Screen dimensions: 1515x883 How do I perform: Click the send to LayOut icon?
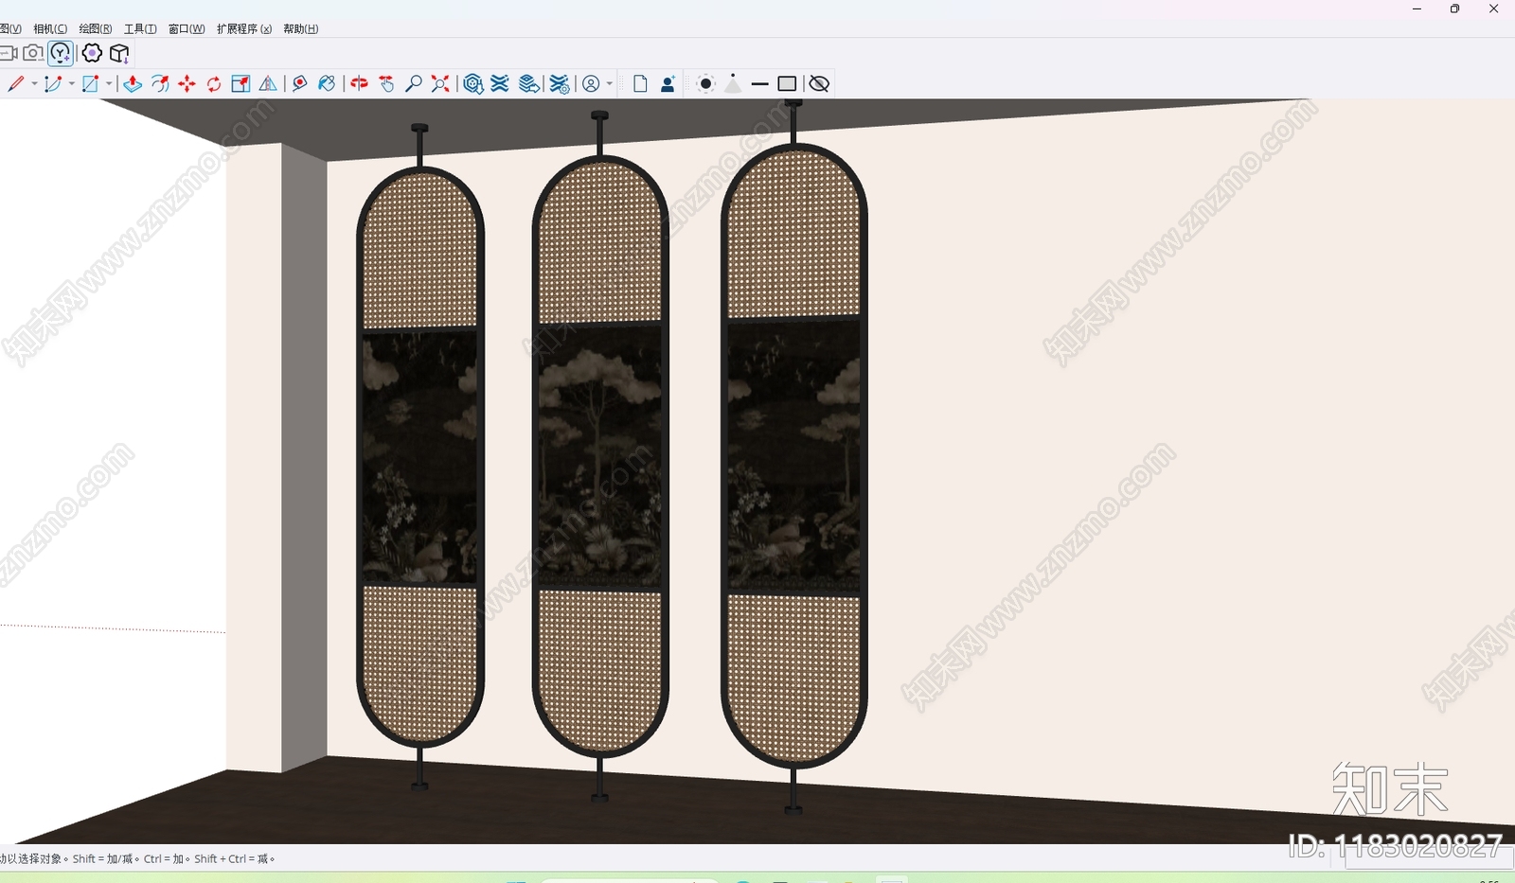click(x=529, y=83)
